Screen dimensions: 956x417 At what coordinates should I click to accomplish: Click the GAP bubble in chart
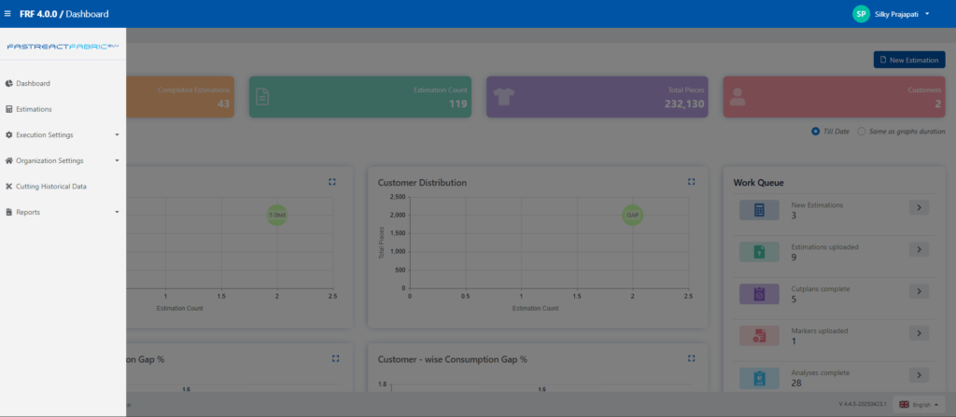pyautogui.click(x=632, y=215)
